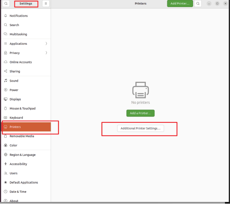Screen dimensions: 230x204
Task: Select the Users label
Action: click(x=14, y=173)
